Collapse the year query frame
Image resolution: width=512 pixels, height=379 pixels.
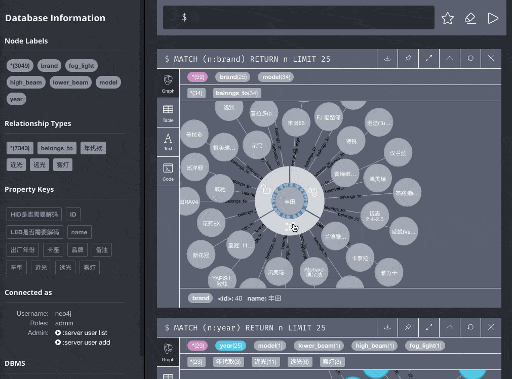(x=450, y=327)
